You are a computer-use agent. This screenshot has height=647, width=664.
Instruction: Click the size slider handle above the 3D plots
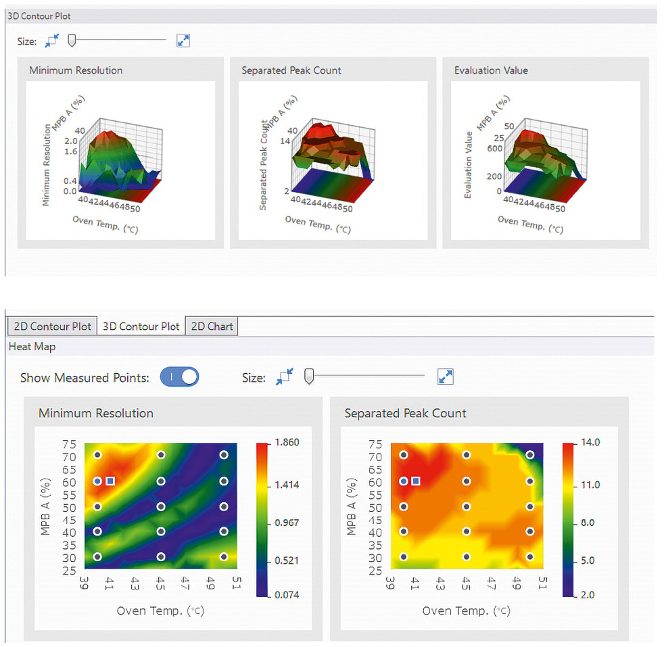(72, 41)
